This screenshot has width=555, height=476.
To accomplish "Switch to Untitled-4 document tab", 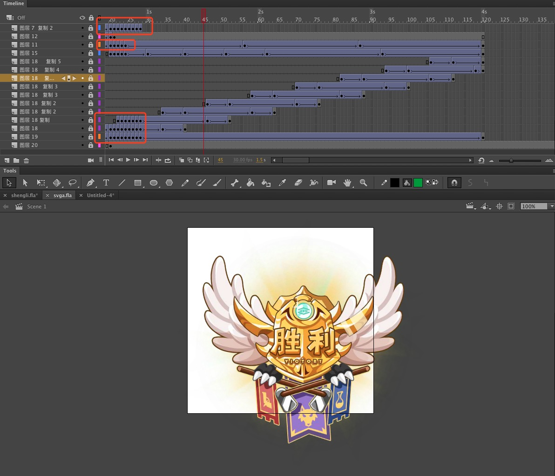I will click(x=101, y=195).
